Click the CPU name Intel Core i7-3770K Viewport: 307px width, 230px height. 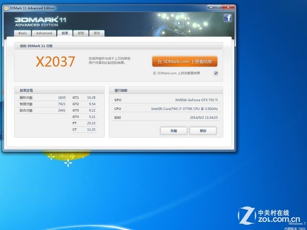pos(184,109)
